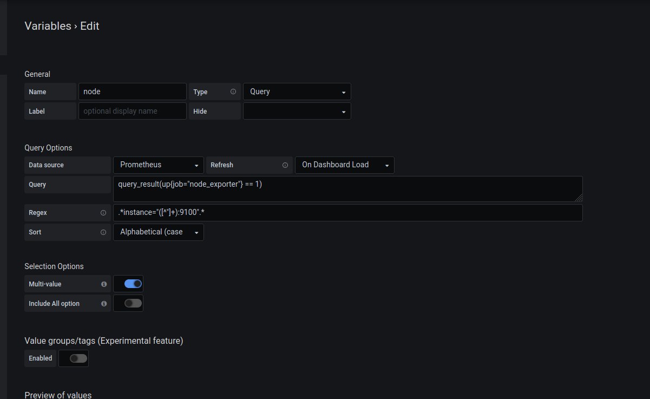Screen dimensions: 650x399
Task: Click the Query label
Action: 37,185
